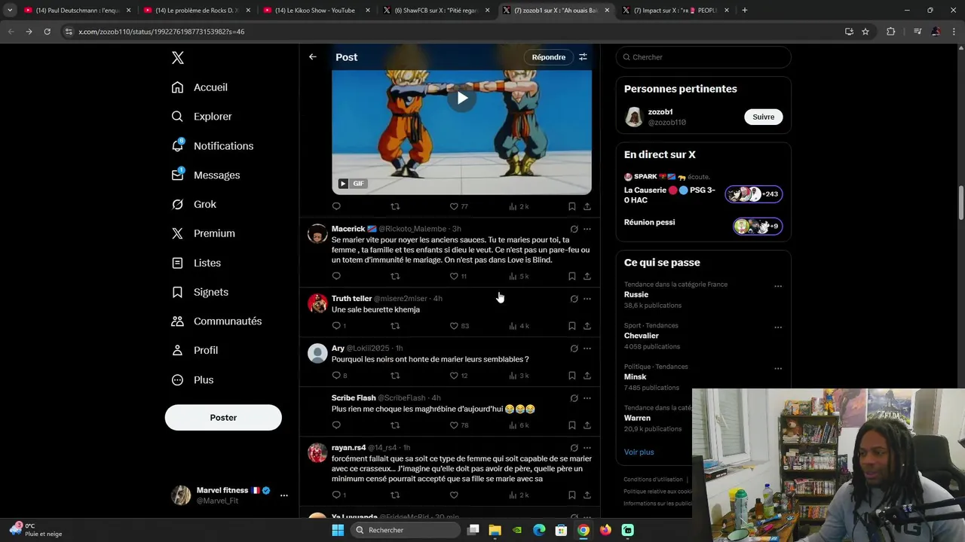The width and height of the screenshot is (965, 542).
Task: Open the @Rickoto_Malembe profile handle
Action: pyautogui.click(x=412, y=229)
